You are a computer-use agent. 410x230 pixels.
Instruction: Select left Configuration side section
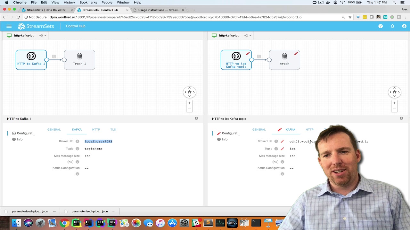click(x=23, y=133)
